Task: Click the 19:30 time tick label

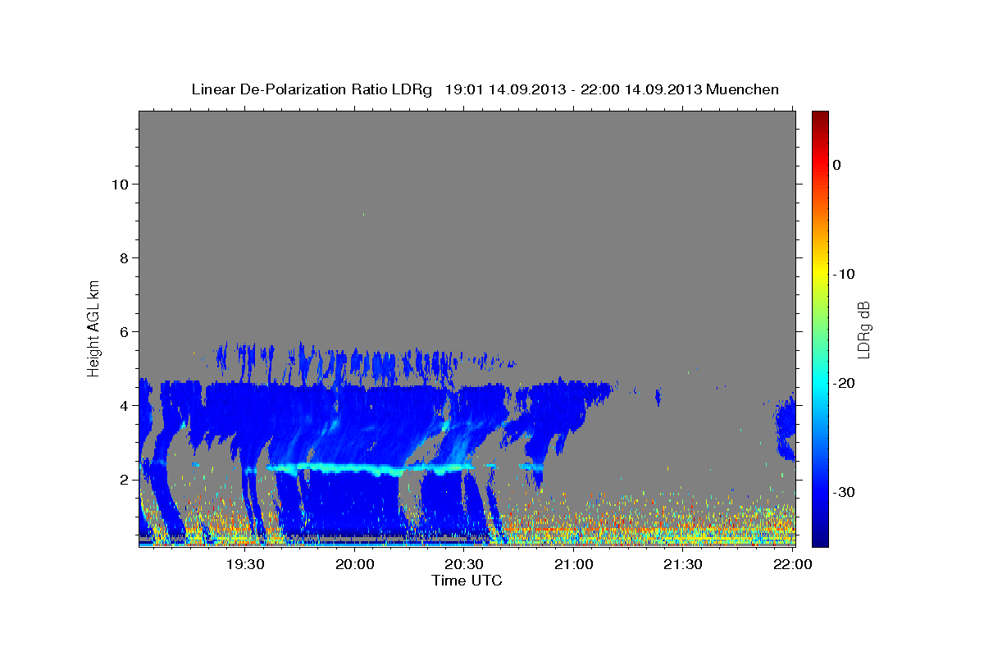Action: 245,564
